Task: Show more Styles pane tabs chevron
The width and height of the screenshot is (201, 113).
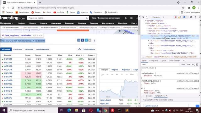Action: coord(184,61)
